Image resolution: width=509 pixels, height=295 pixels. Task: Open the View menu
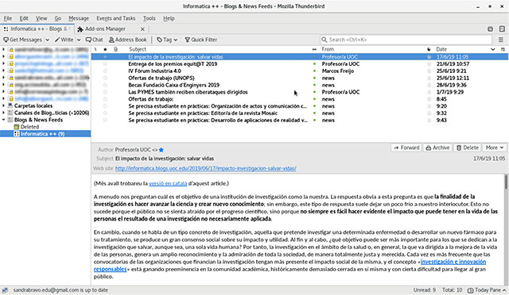41,18
